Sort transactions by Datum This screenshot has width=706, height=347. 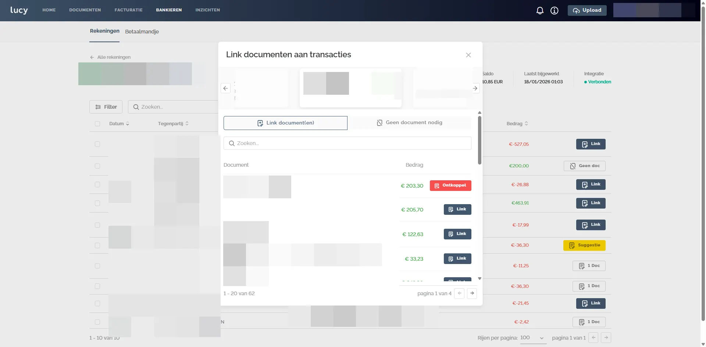pos(119,124)
